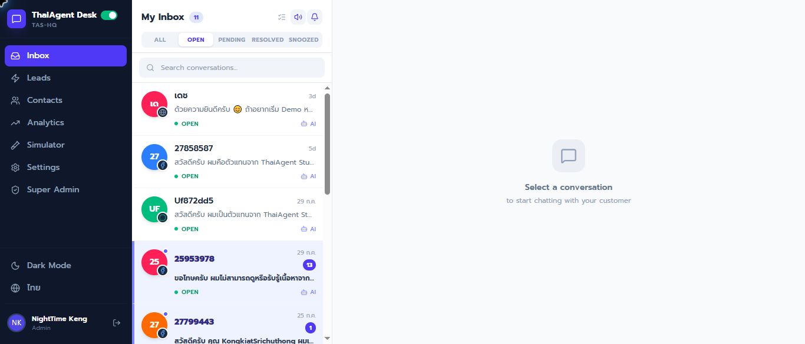The width and height of the screenshot is (805, 344).
Task: Toggle Dark Mode in the sidebar
Action: 65,266
